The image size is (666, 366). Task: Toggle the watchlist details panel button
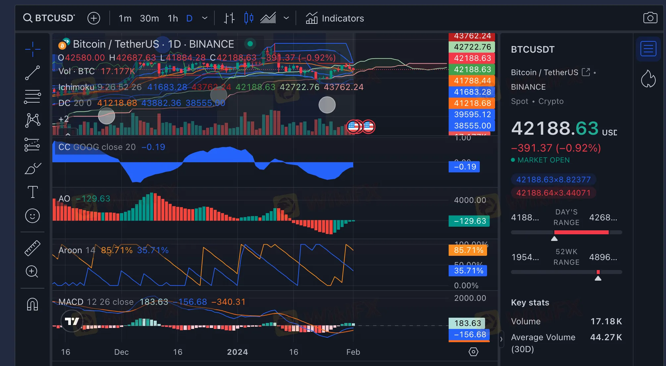point(648,49)
